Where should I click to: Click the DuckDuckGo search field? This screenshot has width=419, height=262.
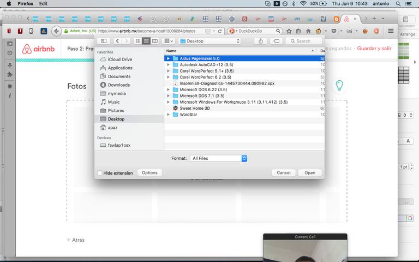[x=255, y=31]
